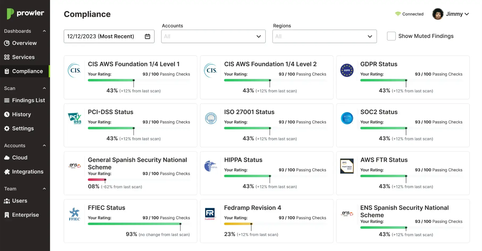This screenshot has height=251, width=482.
Task: Open CIS AWS Foundation 1/4 Level 1 title
Action: pos(134,64)
